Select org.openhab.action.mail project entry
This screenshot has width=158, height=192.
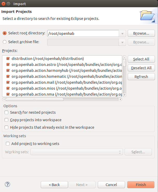tap(33, 82)
